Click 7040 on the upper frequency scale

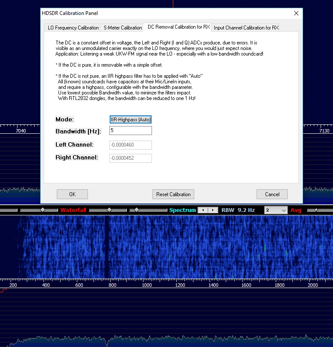[21, 131]
